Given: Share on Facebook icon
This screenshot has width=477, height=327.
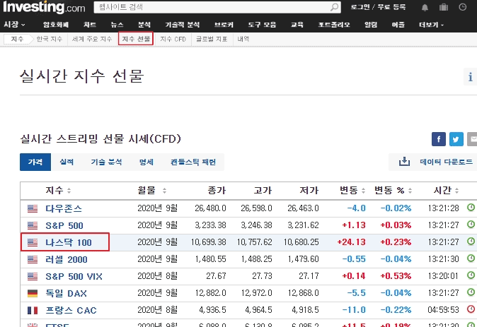Looking at the screenshot, I should [439, 139].
